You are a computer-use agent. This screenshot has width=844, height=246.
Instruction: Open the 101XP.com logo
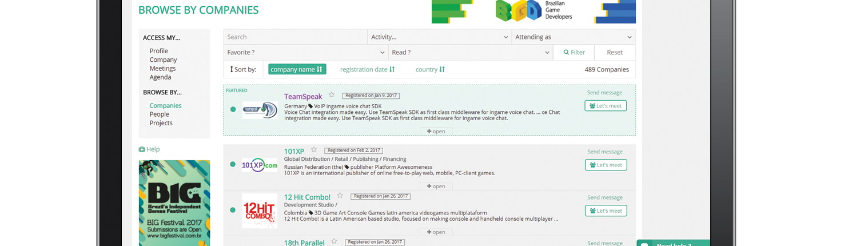point(260,165)
